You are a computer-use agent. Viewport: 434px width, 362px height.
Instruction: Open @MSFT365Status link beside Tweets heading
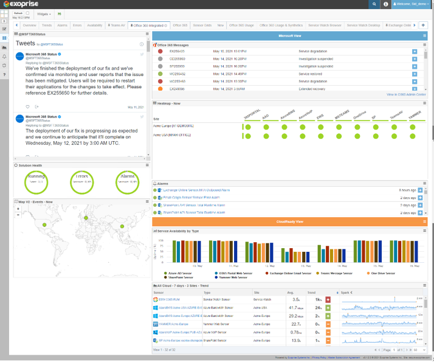pos(52,44)
